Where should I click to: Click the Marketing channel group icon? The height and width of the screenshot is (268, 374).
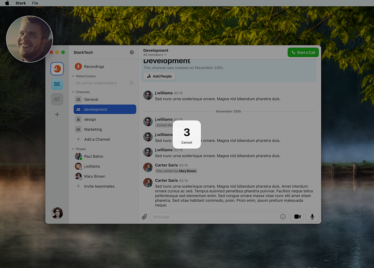click(78, 130)
